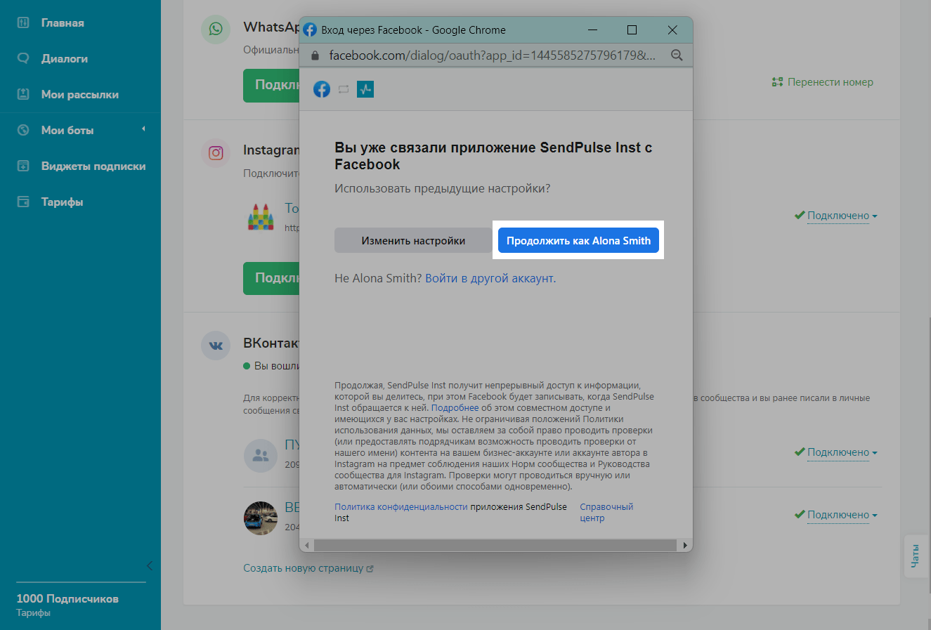This screenshot has height=630, width=931.
Task: Click the car photo VK community avatar
Action: [261, 518]
